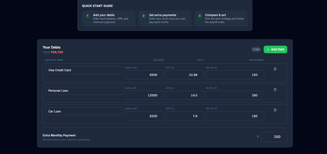Focus the 7.9 APR field
The width and height of the screenshot is (327, 154).
pos(185,116)
